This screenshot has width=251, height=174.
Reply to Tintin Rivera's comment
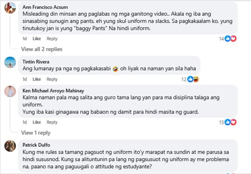tap(52, 79)
